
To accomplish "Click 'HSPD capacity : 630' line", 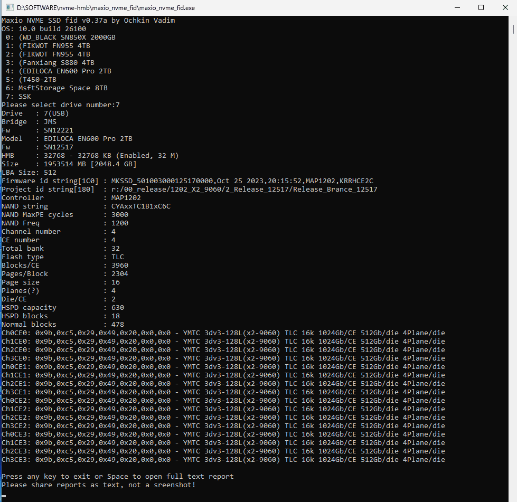I will click(x=63, y=308).
